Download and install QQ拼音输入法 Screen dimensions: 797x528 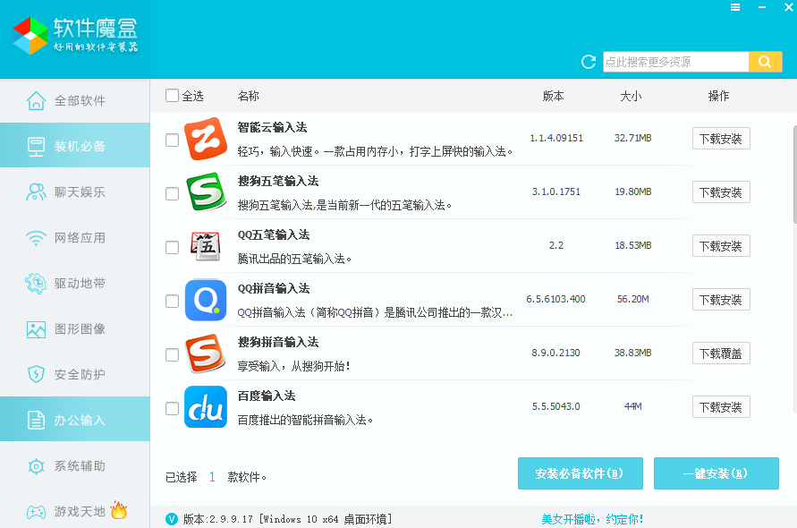pyautogui.click(x=721, y=300)
